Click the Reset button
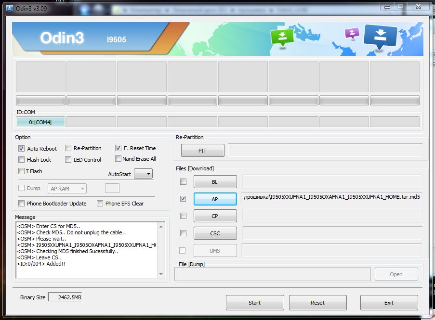Image resolution: width=435 pixels, height=320 pixels. 317,303
